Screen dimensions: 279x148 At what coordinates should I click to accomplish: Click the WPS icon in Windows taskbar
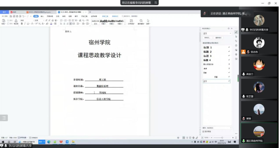pyautogui.click(x=61, y=142)
